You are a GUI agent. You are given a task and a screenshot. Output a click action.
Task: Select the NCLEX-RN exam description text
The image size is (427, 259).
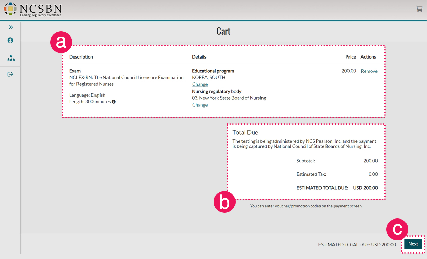pos(126,81)
